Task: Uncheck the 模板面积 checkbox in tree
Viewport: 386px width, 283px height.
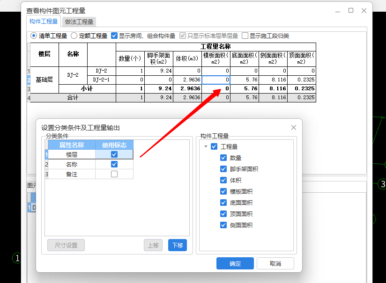Action: pos(223,191)
